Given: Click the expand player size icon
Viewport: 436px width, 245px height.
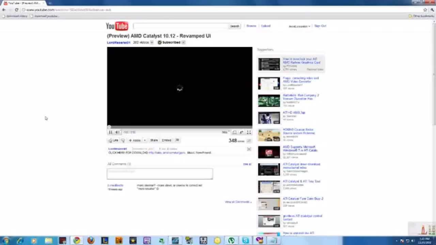Looking at the screenshot, I should [234, 132].
